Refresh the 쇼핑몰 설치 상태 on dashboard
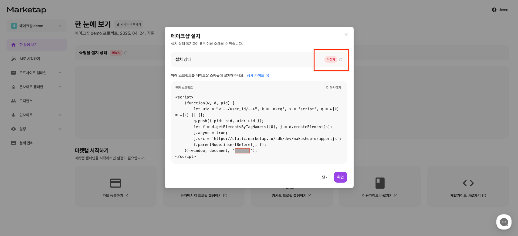The image size is (518, 236). (126, 53)
